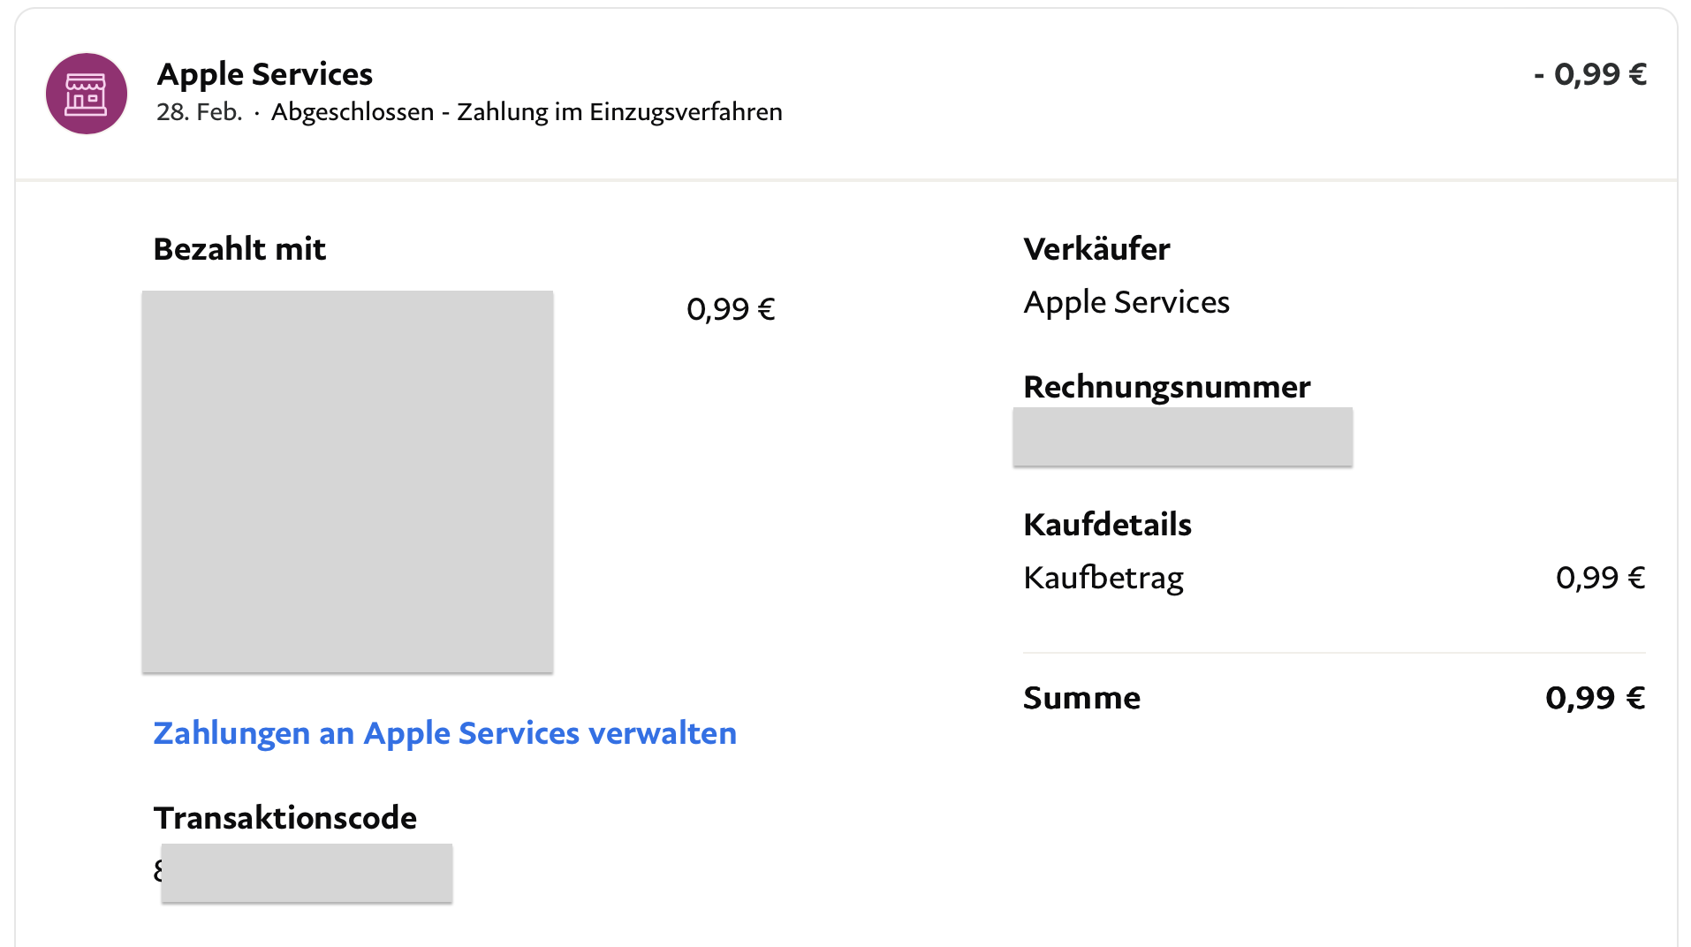
Task: Select the Abgeschlossen payment status text
Action: [x=352, y=112]
